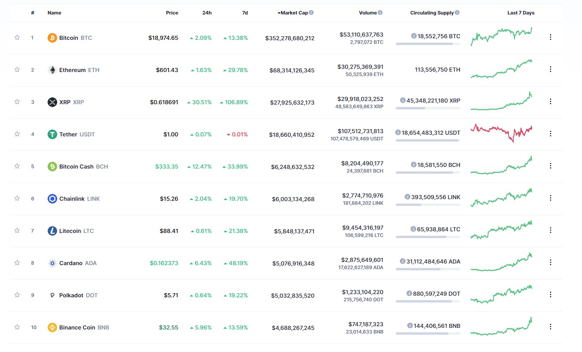This screenshot has width=582, height=352.
Task: Click the Market Cap info icon
Action: (311, 12)
